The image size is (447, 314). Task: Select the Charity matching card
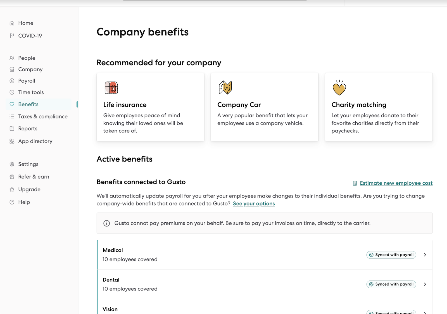click(x=379, y=107)
